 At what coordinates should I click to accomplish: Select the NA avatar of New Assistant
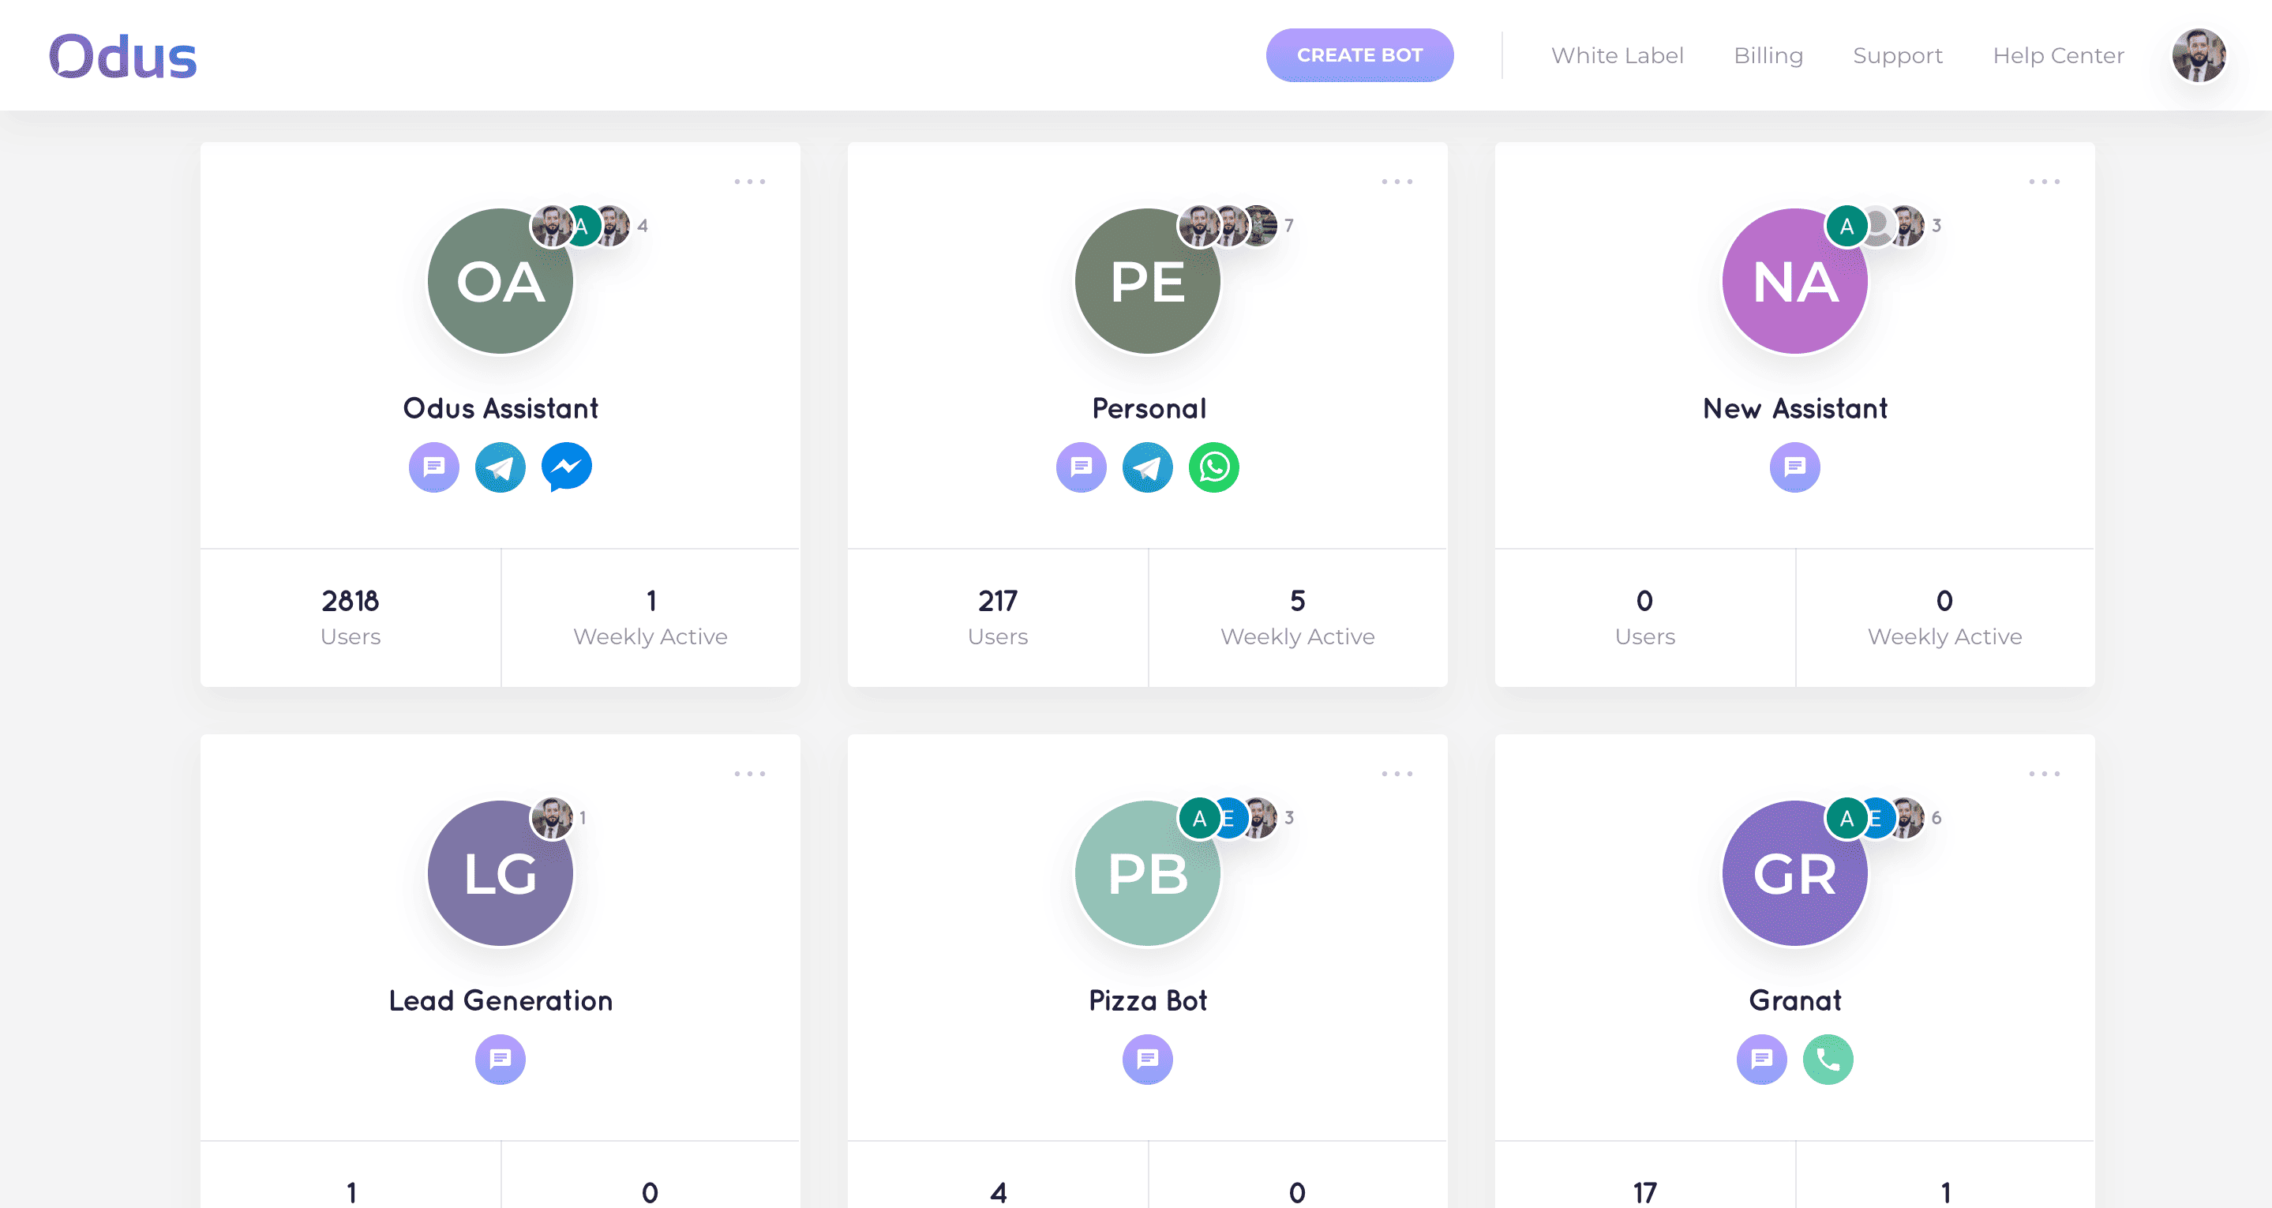[x=1795, y=282]
